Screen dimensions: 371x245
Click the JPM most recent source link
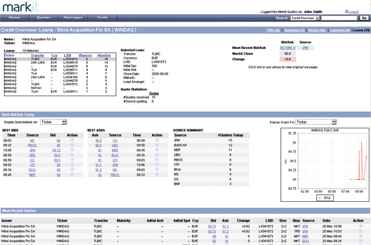[x=305, y=48]
